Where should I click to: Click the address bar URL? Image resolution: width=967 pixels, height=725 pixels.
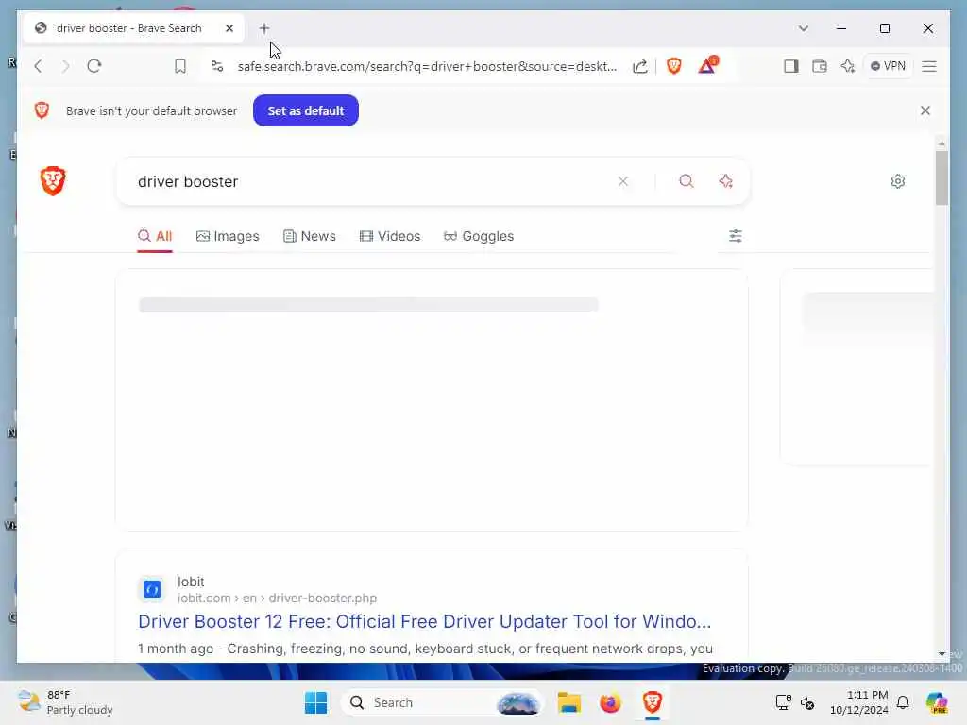point(427,66)
